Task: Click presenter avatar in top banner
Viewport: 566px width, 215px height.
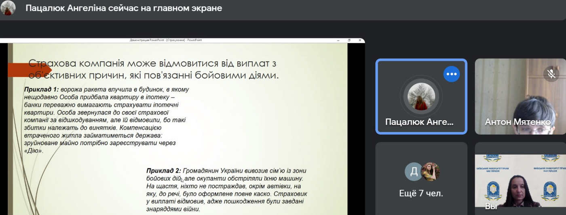Action: pos(8,8)
